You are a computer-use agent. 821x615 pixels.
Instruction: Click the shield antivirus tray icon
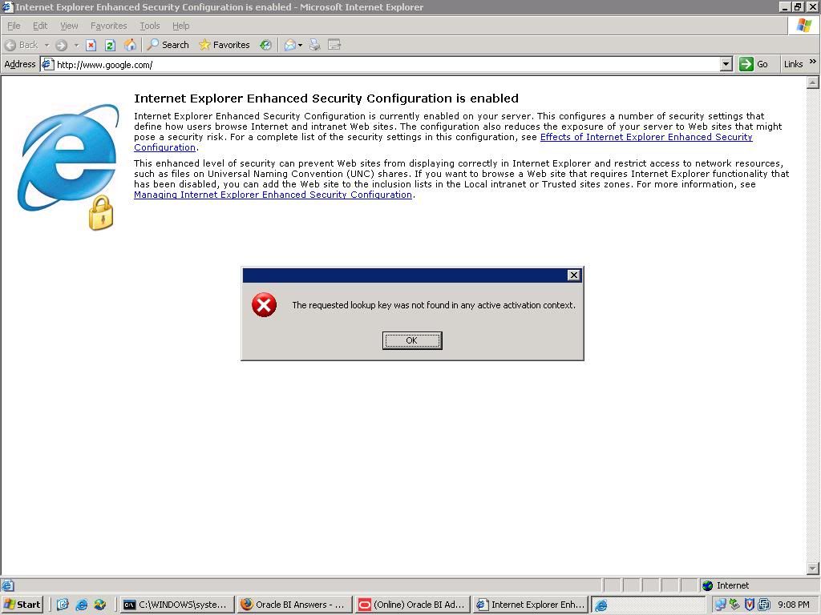click(750, 605)
